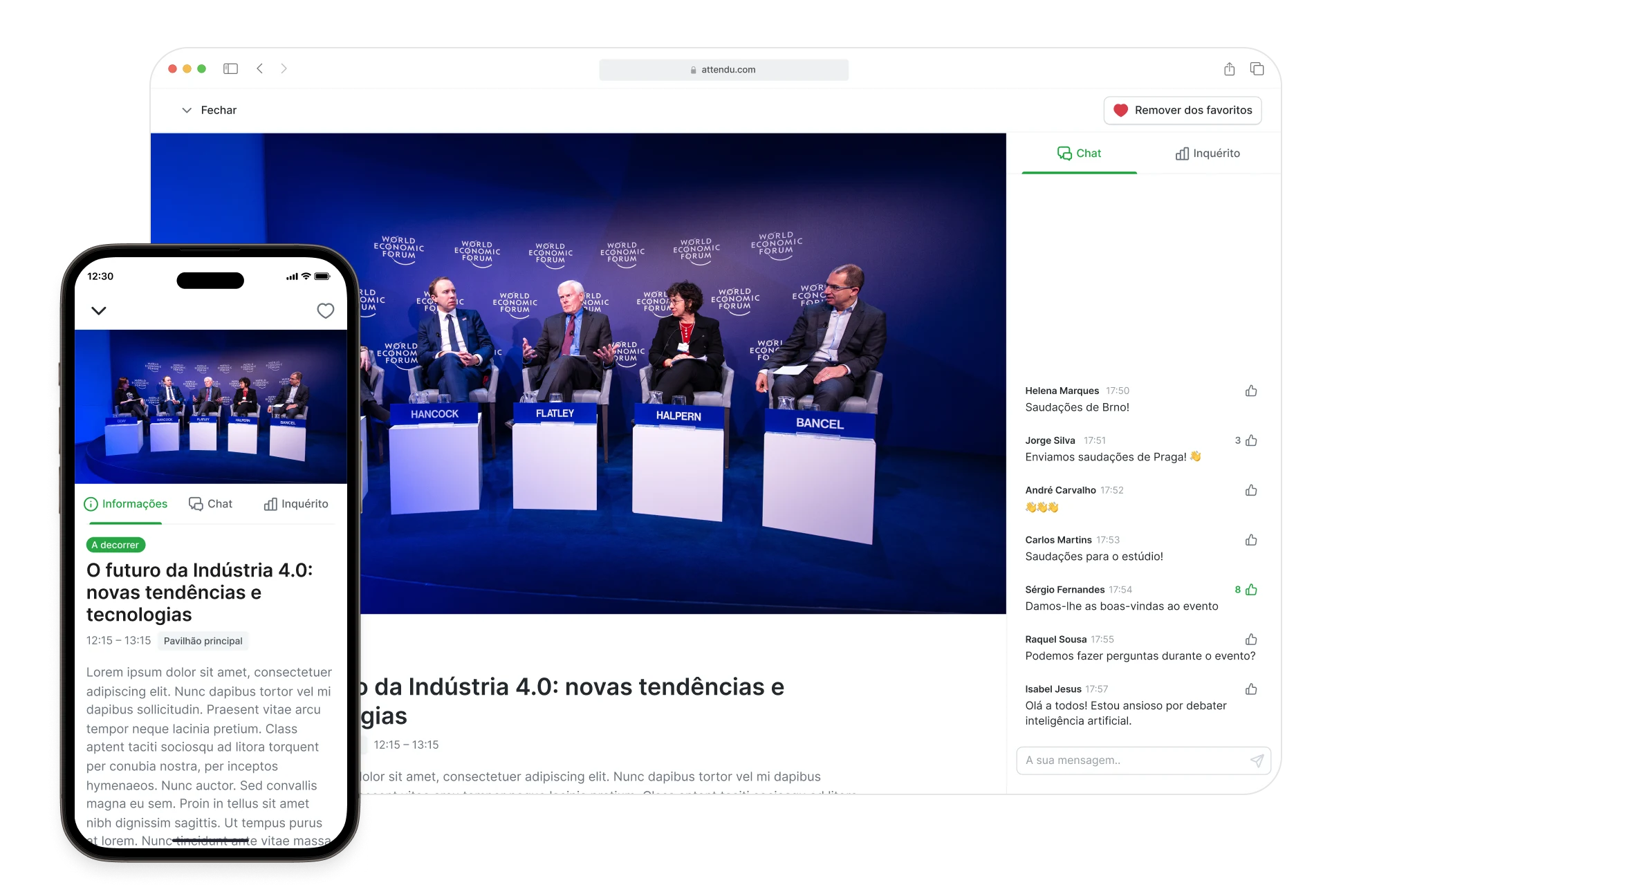Click Remover dos favoritos button
The width and height of the screenshot is (1628, 896).
[1183, 110]
